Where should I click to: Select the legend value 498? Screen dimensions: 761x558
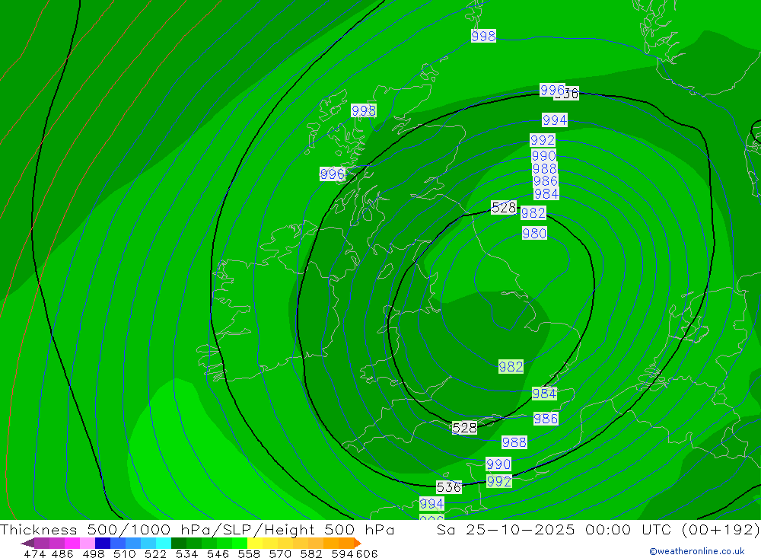coord(94,553)
